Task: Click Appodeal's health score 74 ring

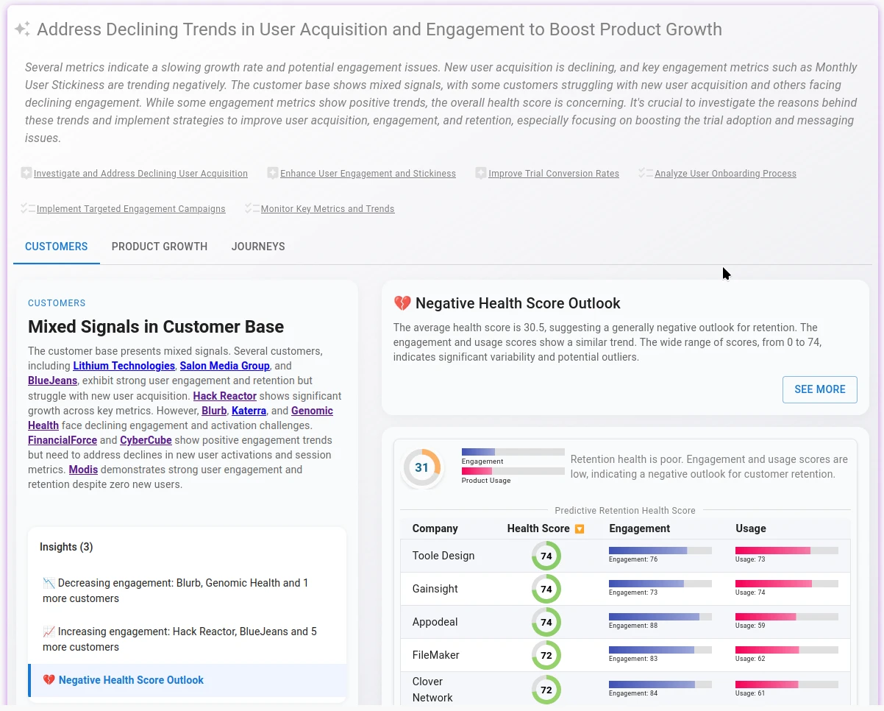Action: pyautogui.click(x=546, y=623)
